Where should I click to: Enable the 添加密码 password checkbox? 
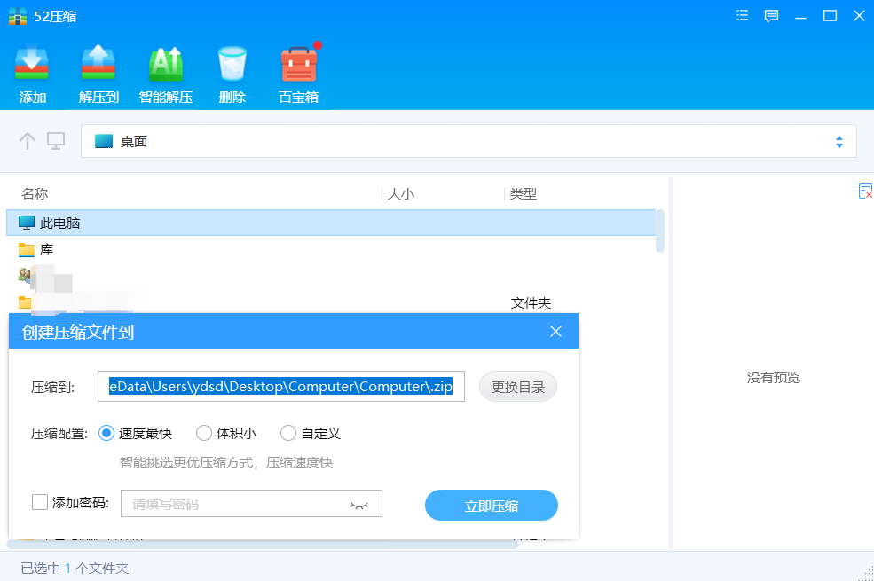tap(40, 501)
